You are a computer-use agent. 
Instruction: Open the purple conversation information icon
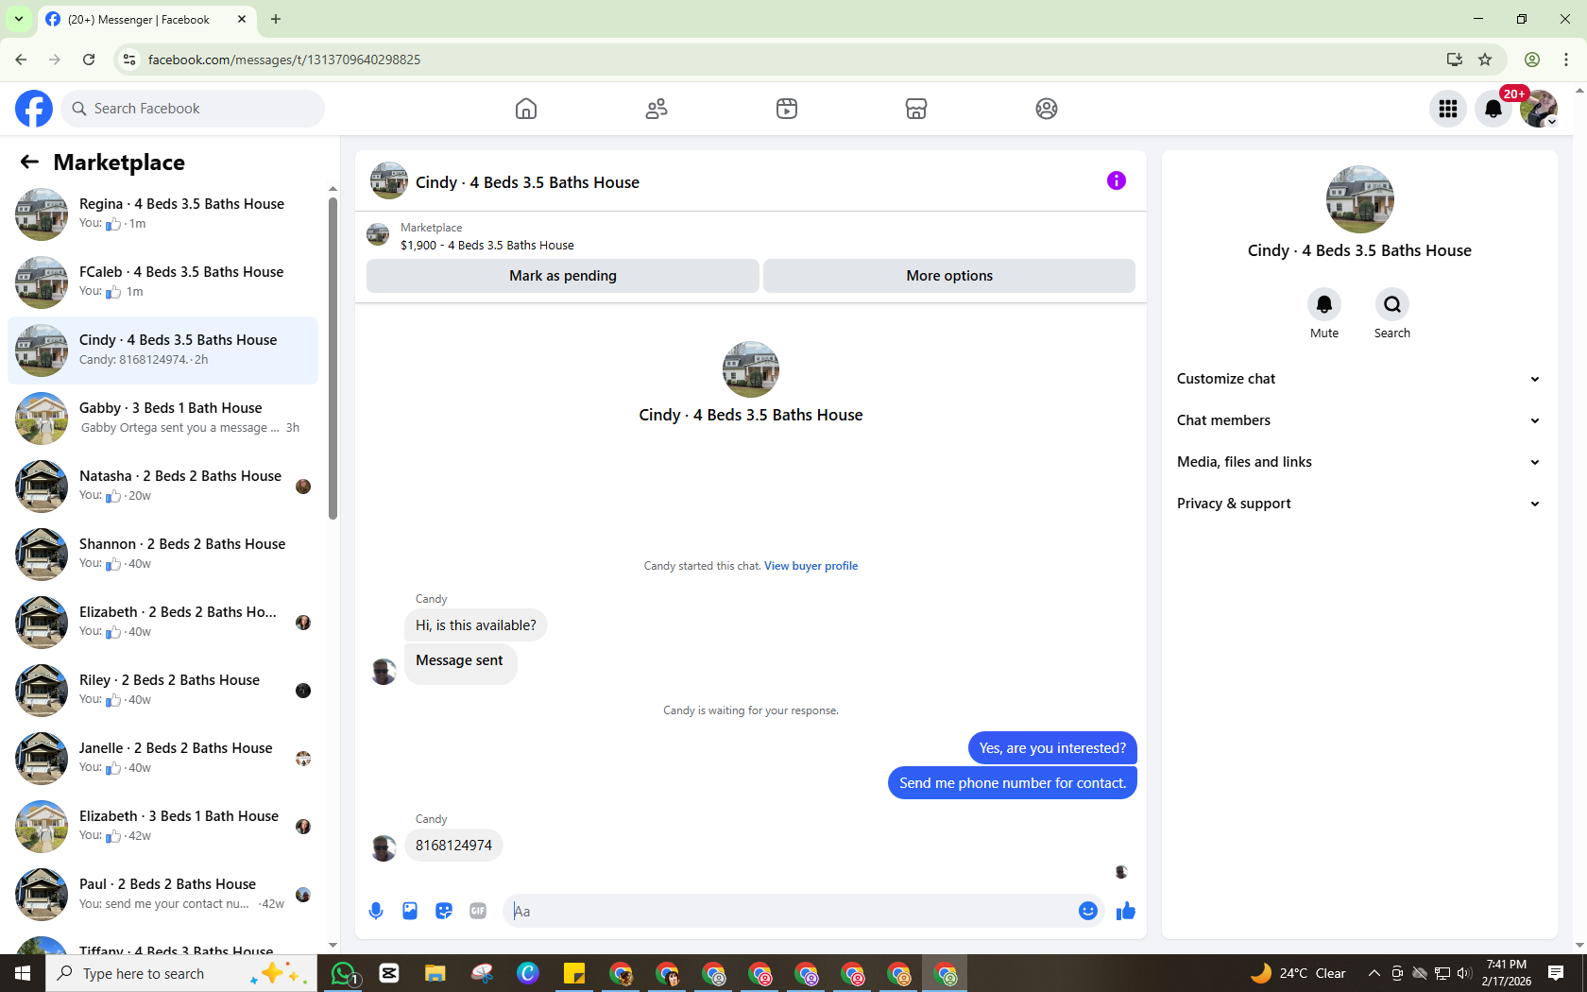1117,180
